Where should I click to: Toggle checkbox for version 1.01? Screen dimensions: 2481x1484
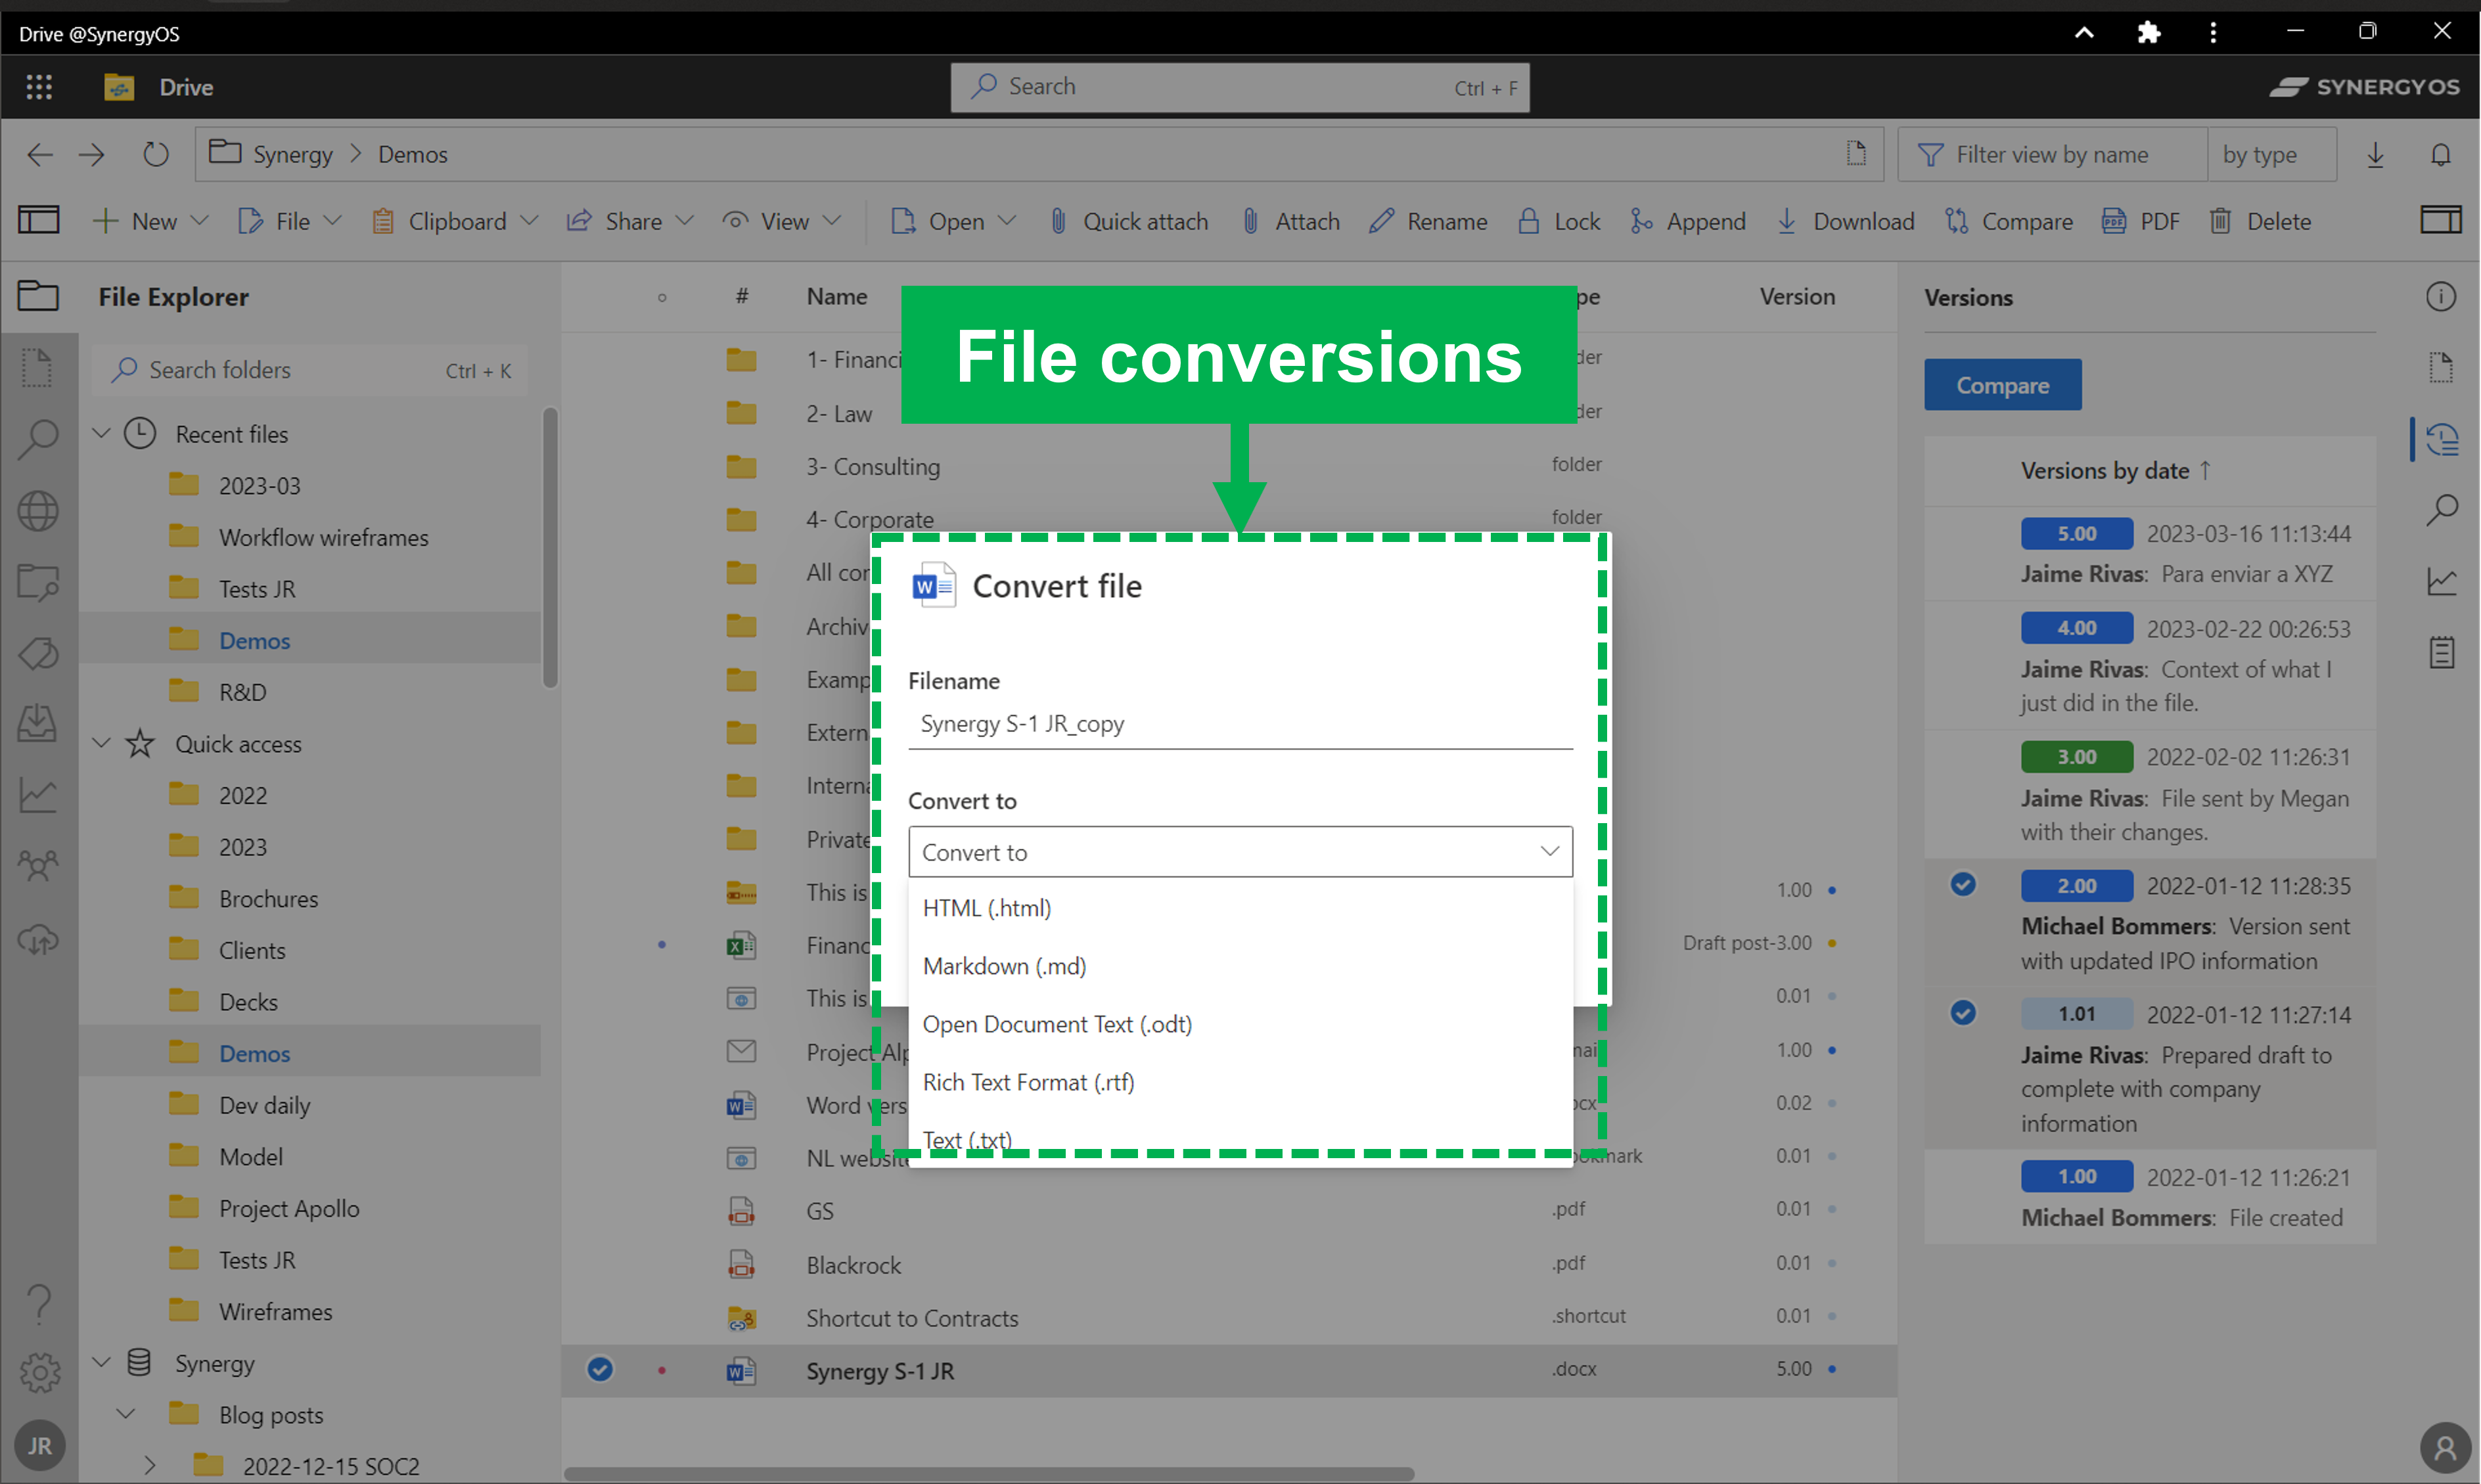pyautogui.click(x=1963, y=1013)
